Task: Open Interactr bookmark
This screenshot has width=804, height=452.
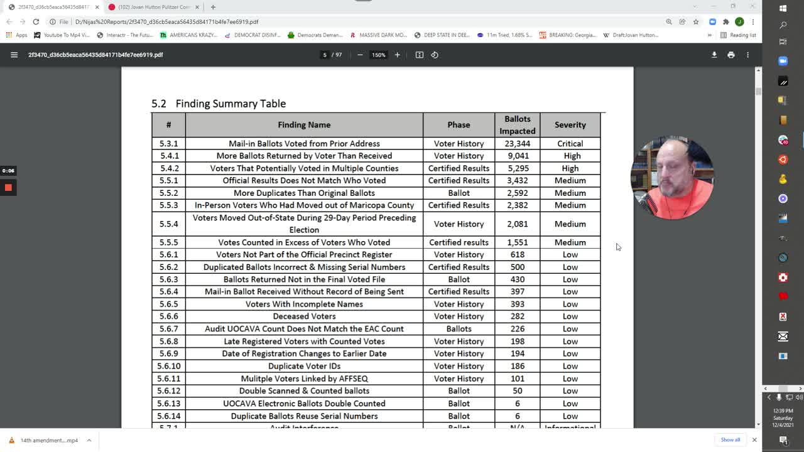Action: [124, 35]
